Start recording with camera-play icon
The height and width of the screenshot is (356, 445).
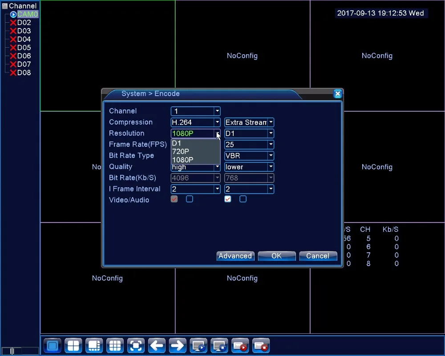[x=240, y=345]
